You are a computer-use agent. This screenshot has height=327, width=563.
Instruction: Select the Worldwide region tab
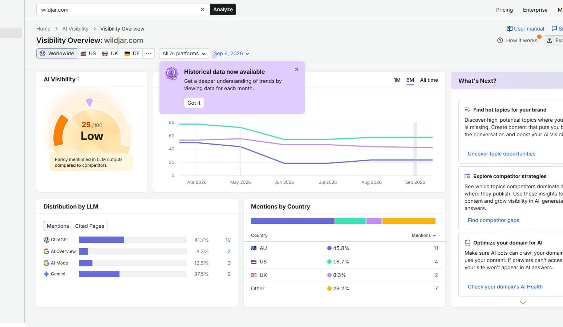click(x=57, y=53)
